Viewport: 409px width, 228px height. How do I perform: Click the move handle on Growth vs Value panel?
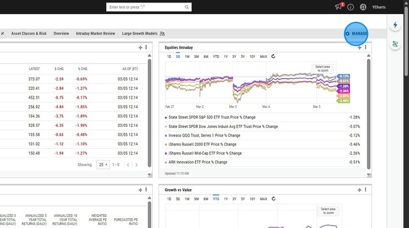[x=360, y=190]
